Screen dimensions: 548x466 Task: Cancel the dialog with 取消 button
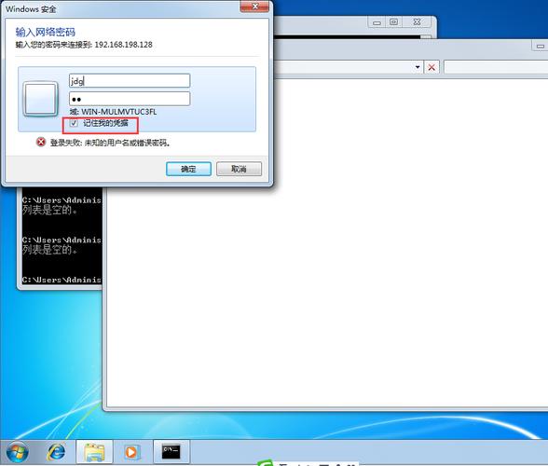(239, 169)
